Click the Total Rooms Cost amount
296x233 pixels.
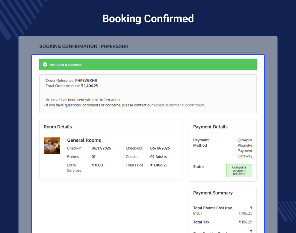pos(245,211)
